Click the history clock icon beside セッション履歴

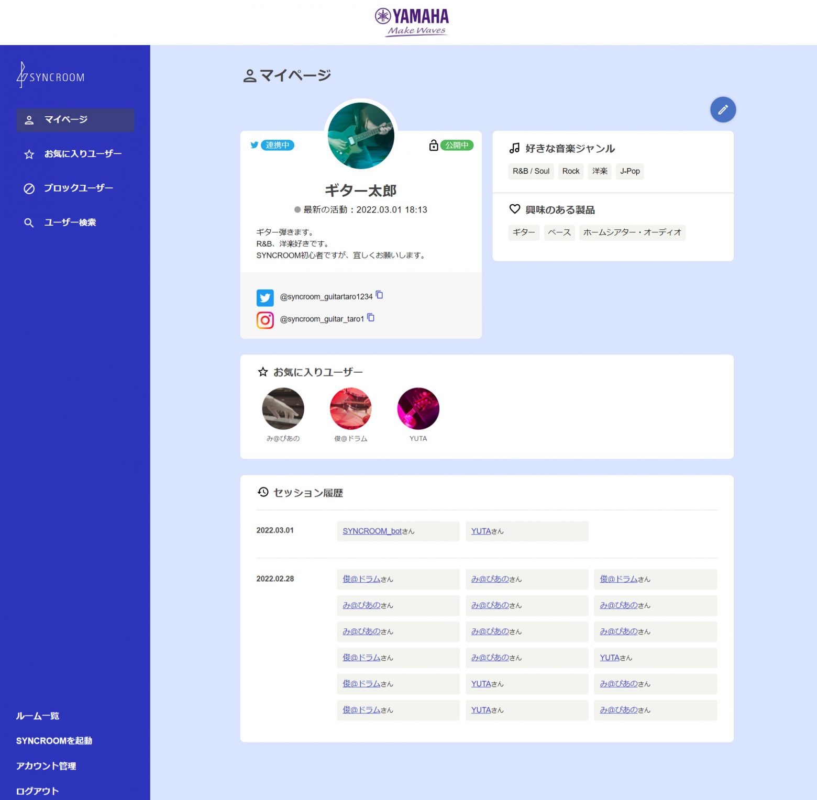click(263, 492)
